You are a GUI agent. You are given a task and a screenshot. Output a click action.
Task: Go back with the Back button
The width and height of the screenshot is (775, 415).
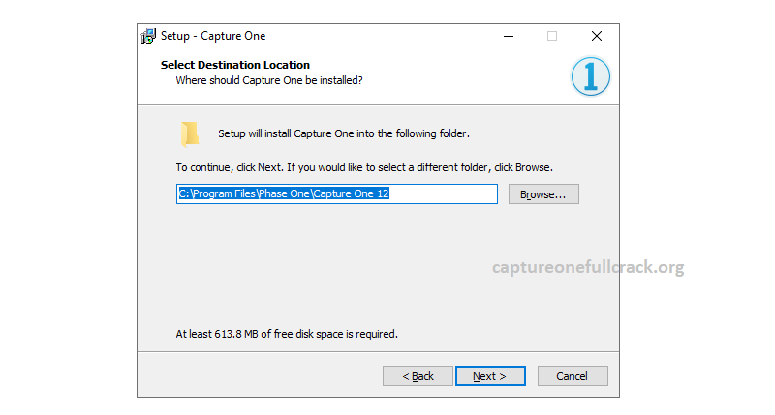[418, 376]
